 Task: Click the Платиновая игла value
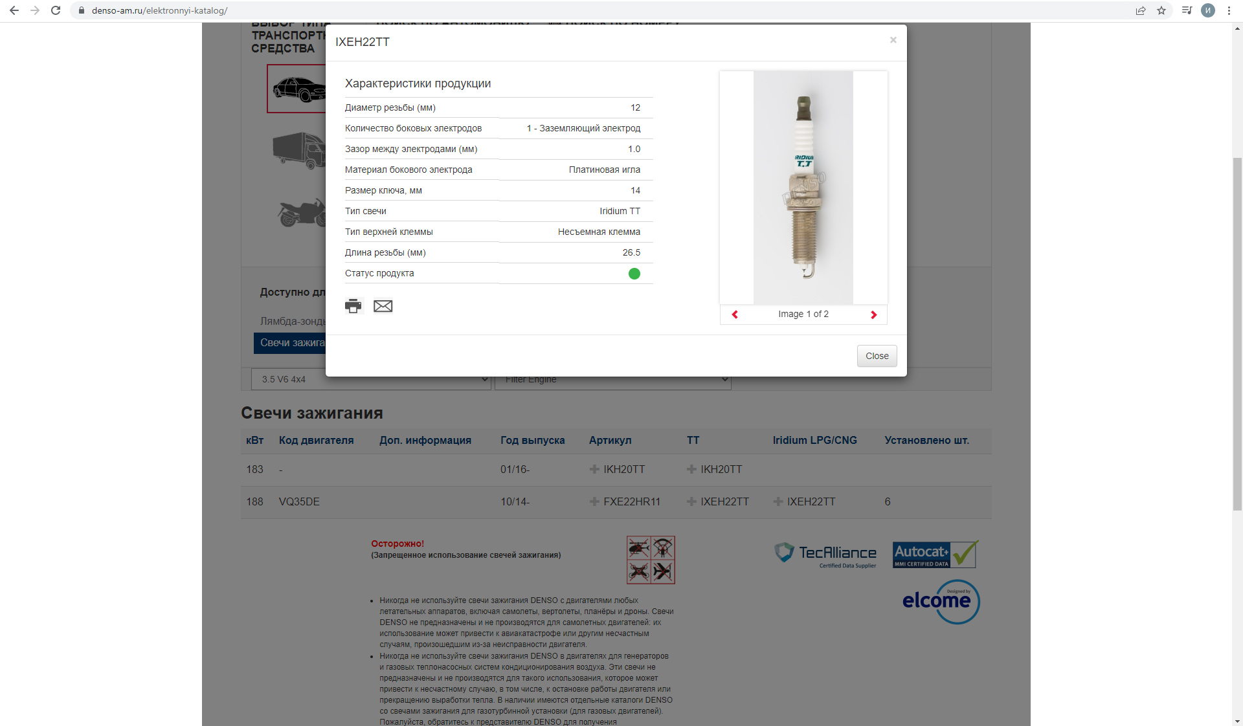(605, 170)
